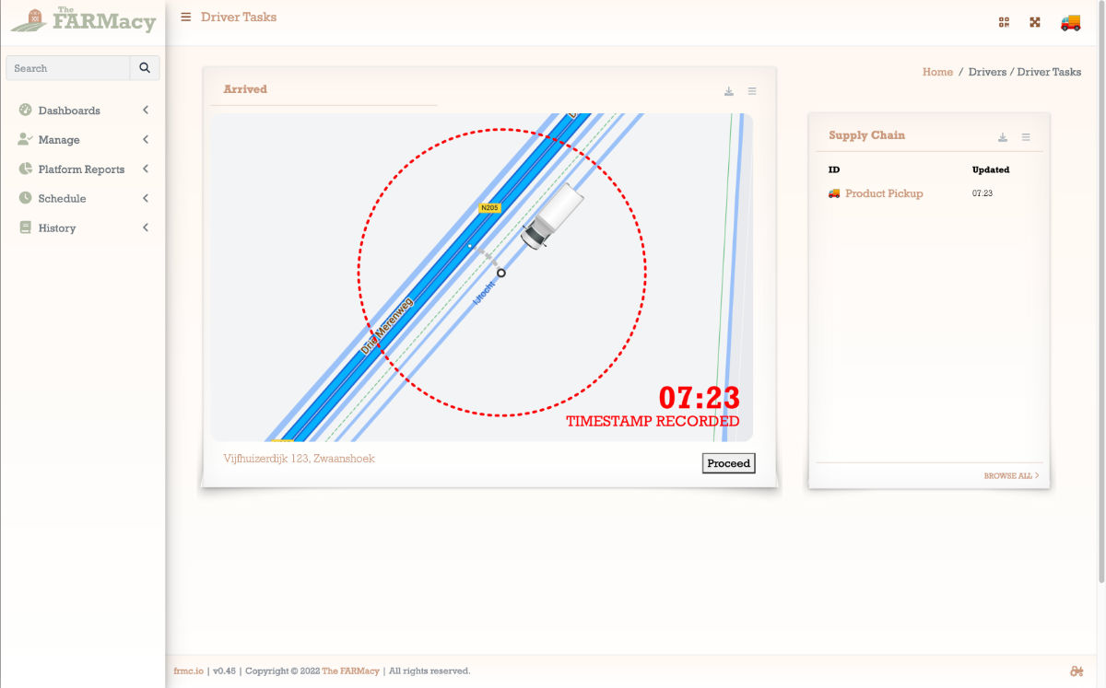Click the N205 road badge on map

click(489, 208)
